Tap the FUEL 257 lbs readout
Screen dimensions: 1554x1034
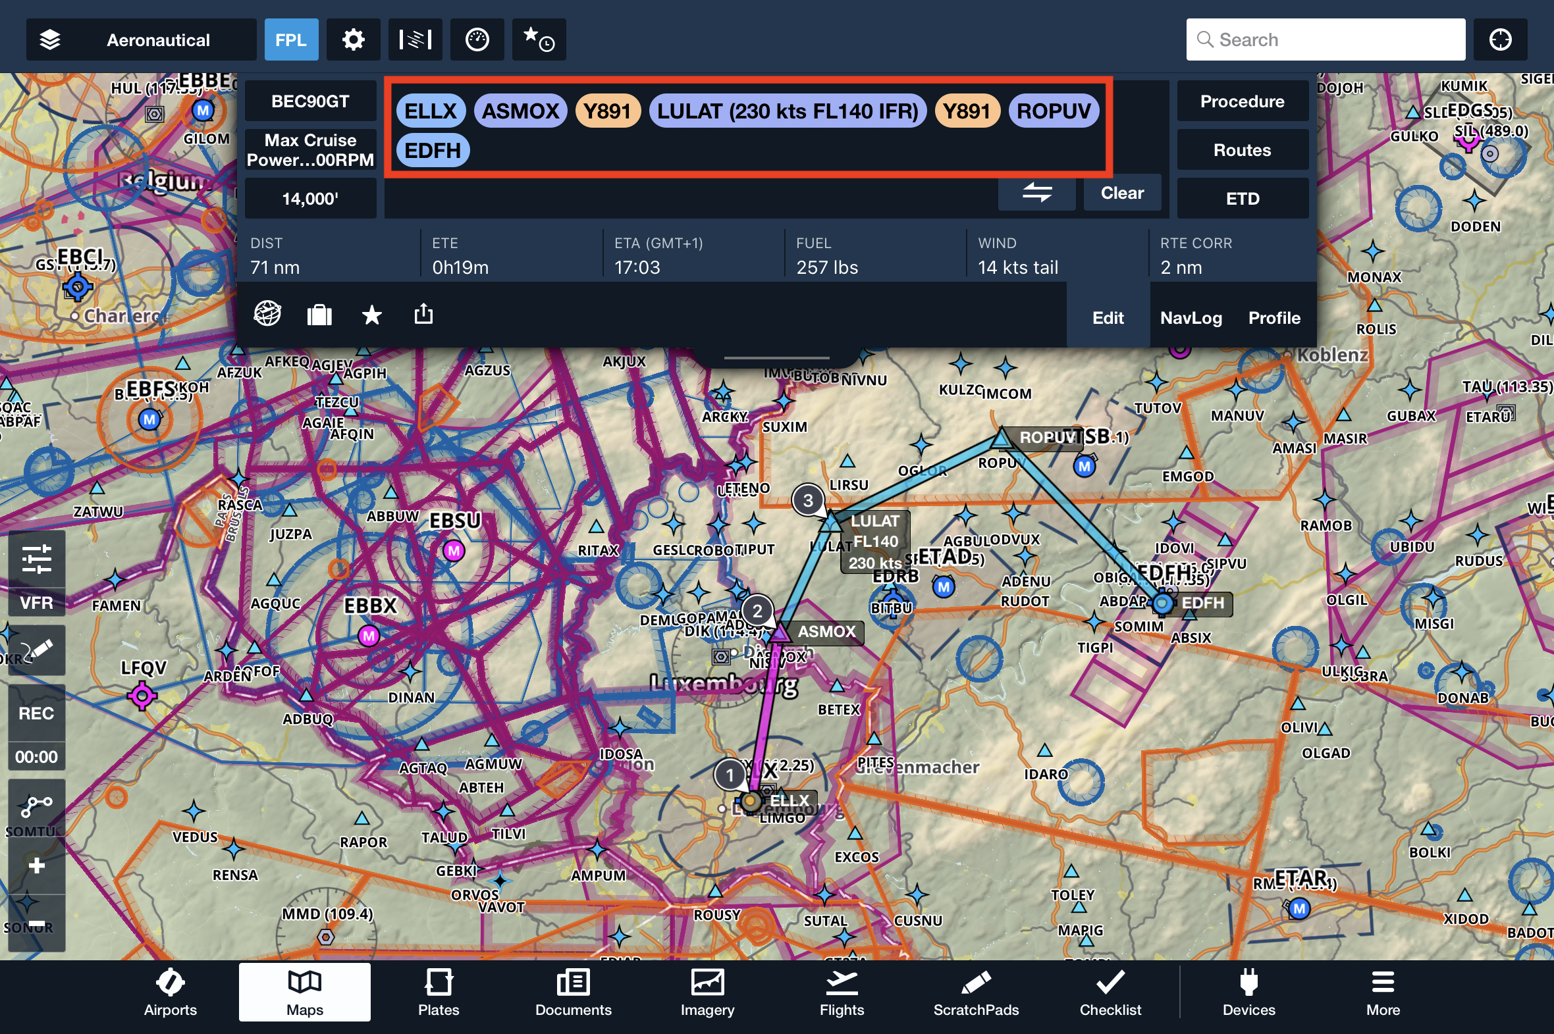click(827, 256)
